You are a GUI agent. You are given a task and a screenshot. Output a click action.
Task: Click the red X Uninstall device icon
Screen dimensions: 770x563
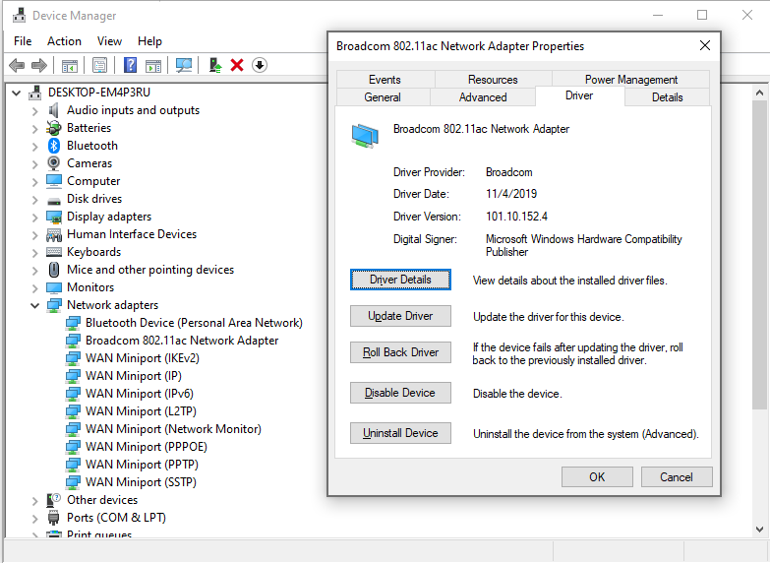pos(237,65)
